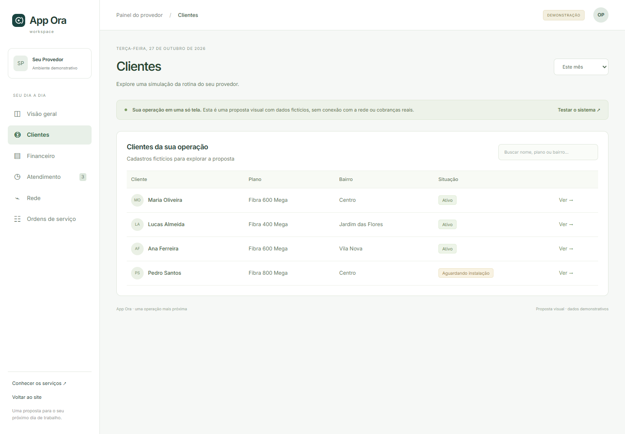View Maria Oliveira's details via Ver

(566, 200)
